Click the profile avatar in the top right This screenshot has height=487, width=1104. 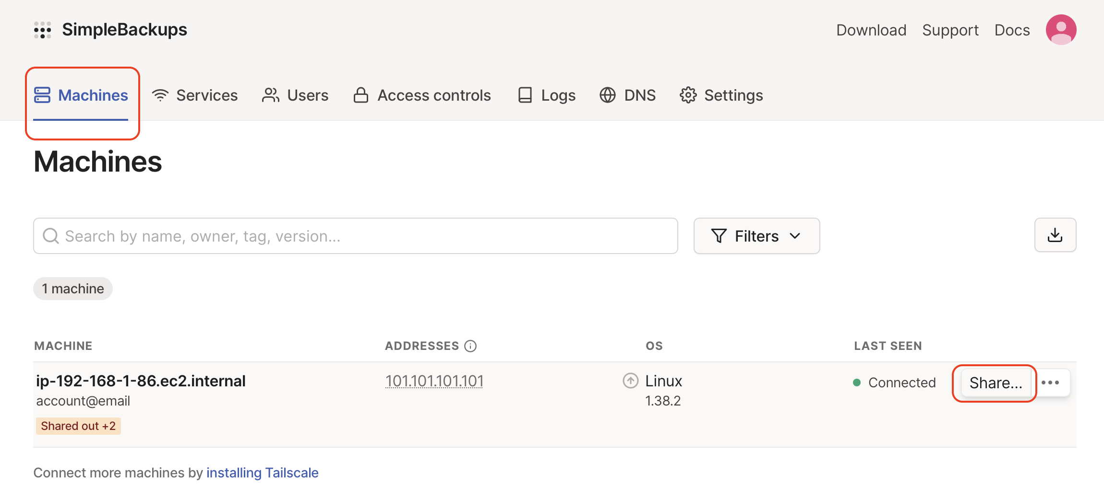pyautogui.click(x=1061, y=29)
